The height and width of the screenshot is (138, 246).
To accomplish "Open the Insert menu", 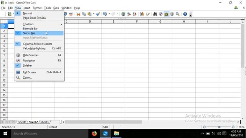I will (27, 8).
